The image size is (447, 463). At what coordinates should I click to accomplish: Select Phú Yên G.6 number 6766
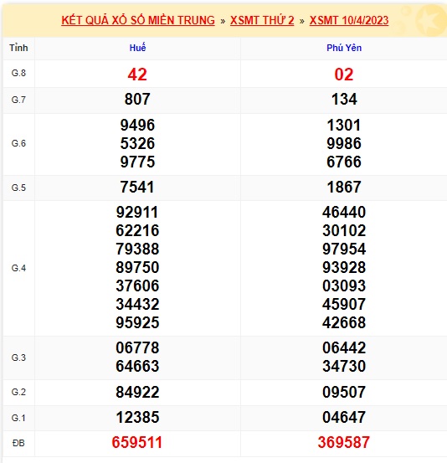(344, 162)
